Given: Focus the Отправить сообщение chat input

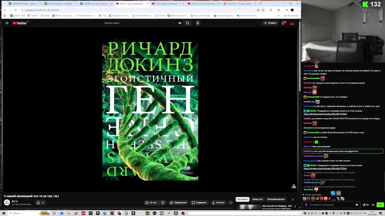Looking at the screenshot, I should [331, 205].
